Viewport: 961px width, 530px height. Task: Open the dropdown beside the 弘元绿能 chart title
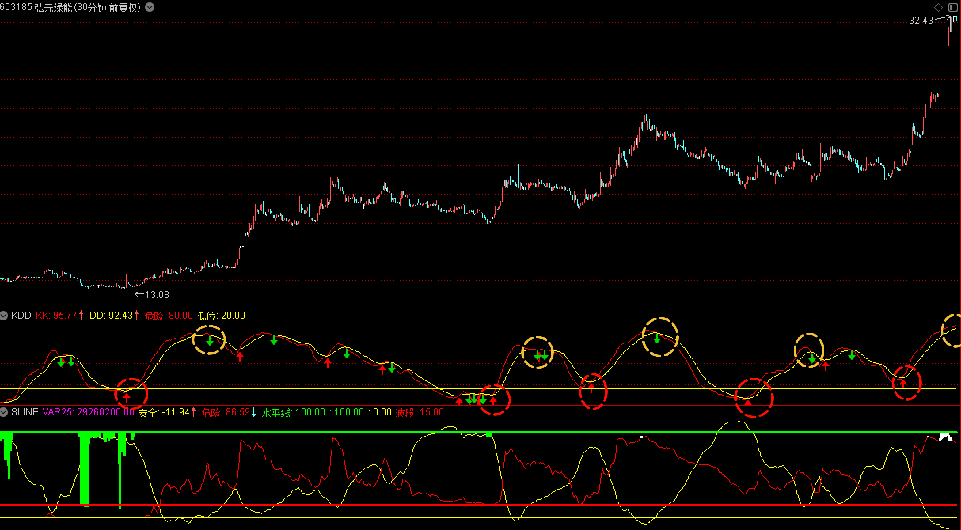click(x=150, y=7)
